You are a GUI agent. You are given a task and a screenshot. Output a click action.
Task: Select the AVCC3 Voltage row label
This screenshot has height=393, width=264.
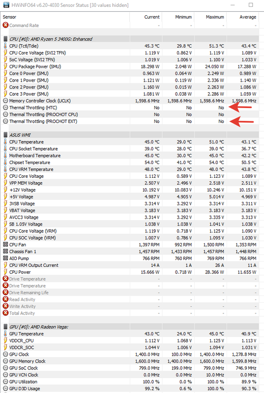click(x=24, y=217)
